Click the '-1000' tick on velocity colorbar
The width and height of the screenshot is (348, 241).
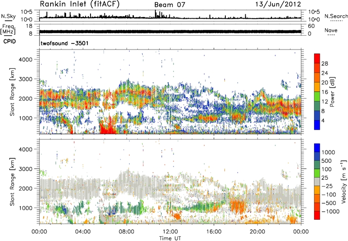point(330,211)
